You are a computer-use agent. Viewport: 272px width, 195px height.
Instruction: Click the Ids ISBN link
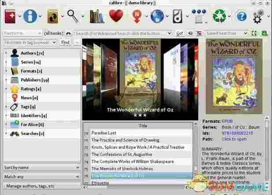[x=237, y=133]
